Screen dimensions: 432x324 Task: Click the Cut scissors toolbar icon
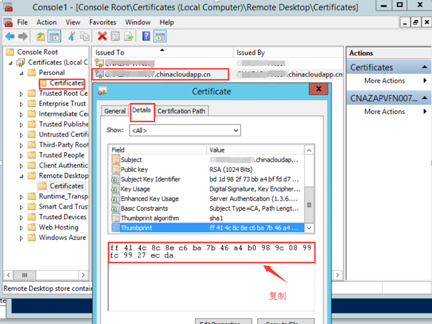[71, 36]
